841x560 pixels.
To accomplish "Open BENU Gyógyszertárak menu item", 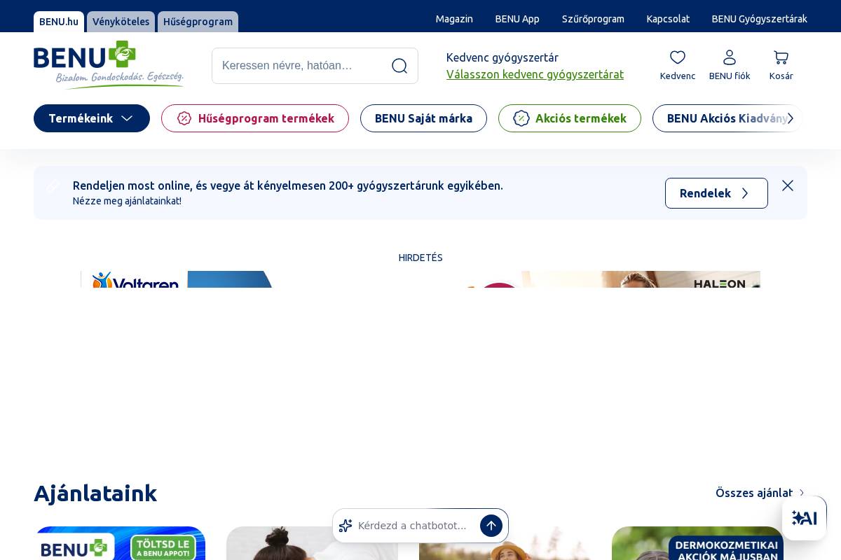I will [760, 19].
